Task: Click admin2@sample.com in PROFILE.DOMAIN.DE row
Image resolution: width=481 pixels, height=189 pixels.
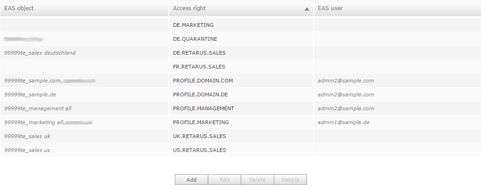Action: [346, 94]
